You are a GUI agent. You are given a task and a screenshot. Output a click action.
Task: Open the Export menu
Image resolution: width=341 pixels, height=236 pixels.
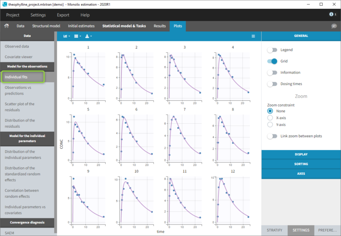coord(63,15)
